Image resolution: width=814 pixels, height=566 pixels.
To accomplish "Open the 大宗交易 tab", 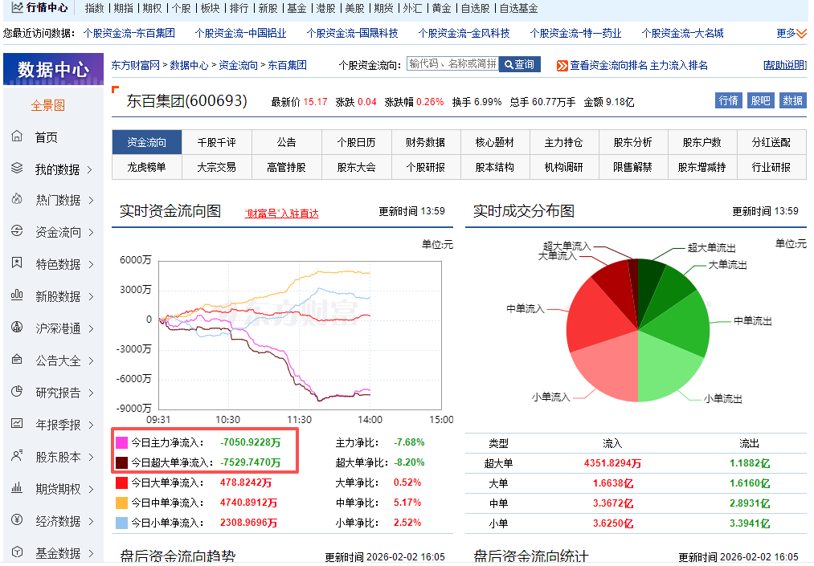I will pos(216,167).
